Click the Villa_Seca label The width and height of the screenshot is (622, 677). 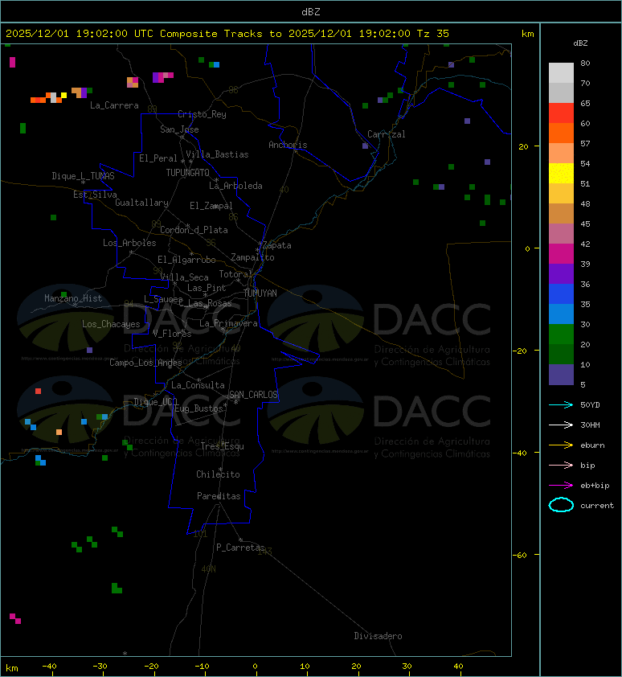(x=184, y=277)
